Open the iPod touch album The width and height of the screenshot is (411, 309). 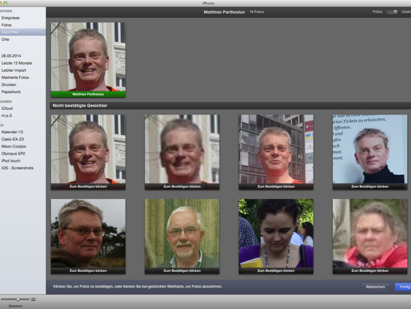11,161
